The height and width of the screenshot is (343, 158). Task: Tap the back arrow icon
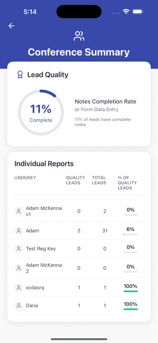[11, 26]
